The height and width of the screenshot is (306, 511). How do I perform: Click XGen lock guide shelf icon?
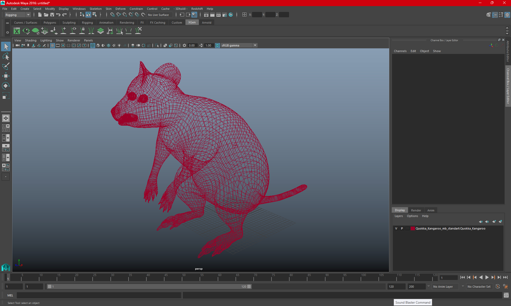coord(82,31)
